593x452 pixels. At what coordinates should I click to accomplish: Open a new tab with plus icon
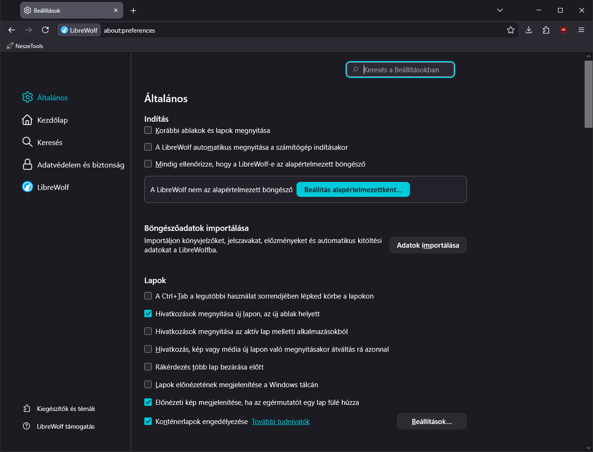134,10
